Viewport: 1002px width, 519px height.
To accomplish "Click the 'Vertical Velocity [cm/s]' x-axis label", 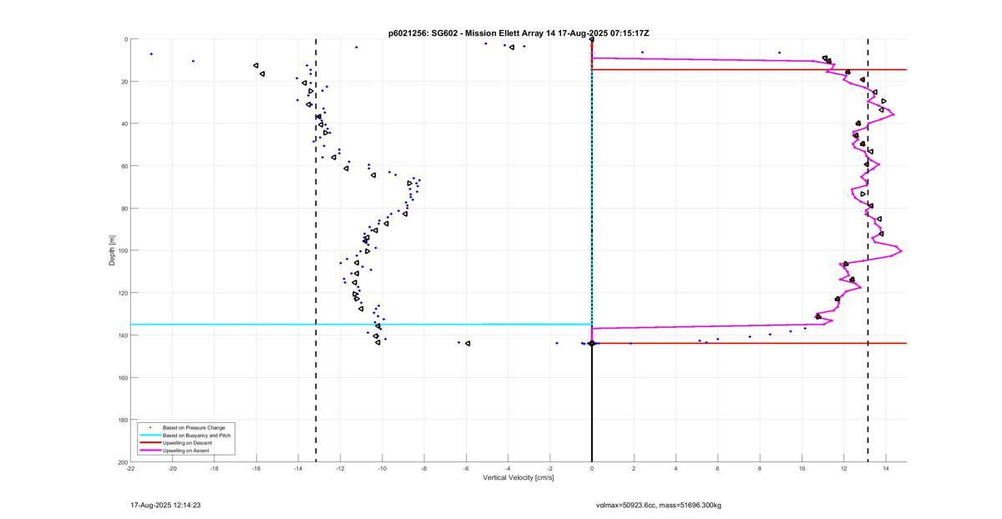I will (519, 478).
